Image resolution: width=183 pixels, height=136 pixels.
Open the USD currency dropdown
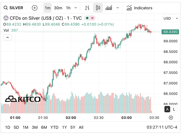[171, 18]
